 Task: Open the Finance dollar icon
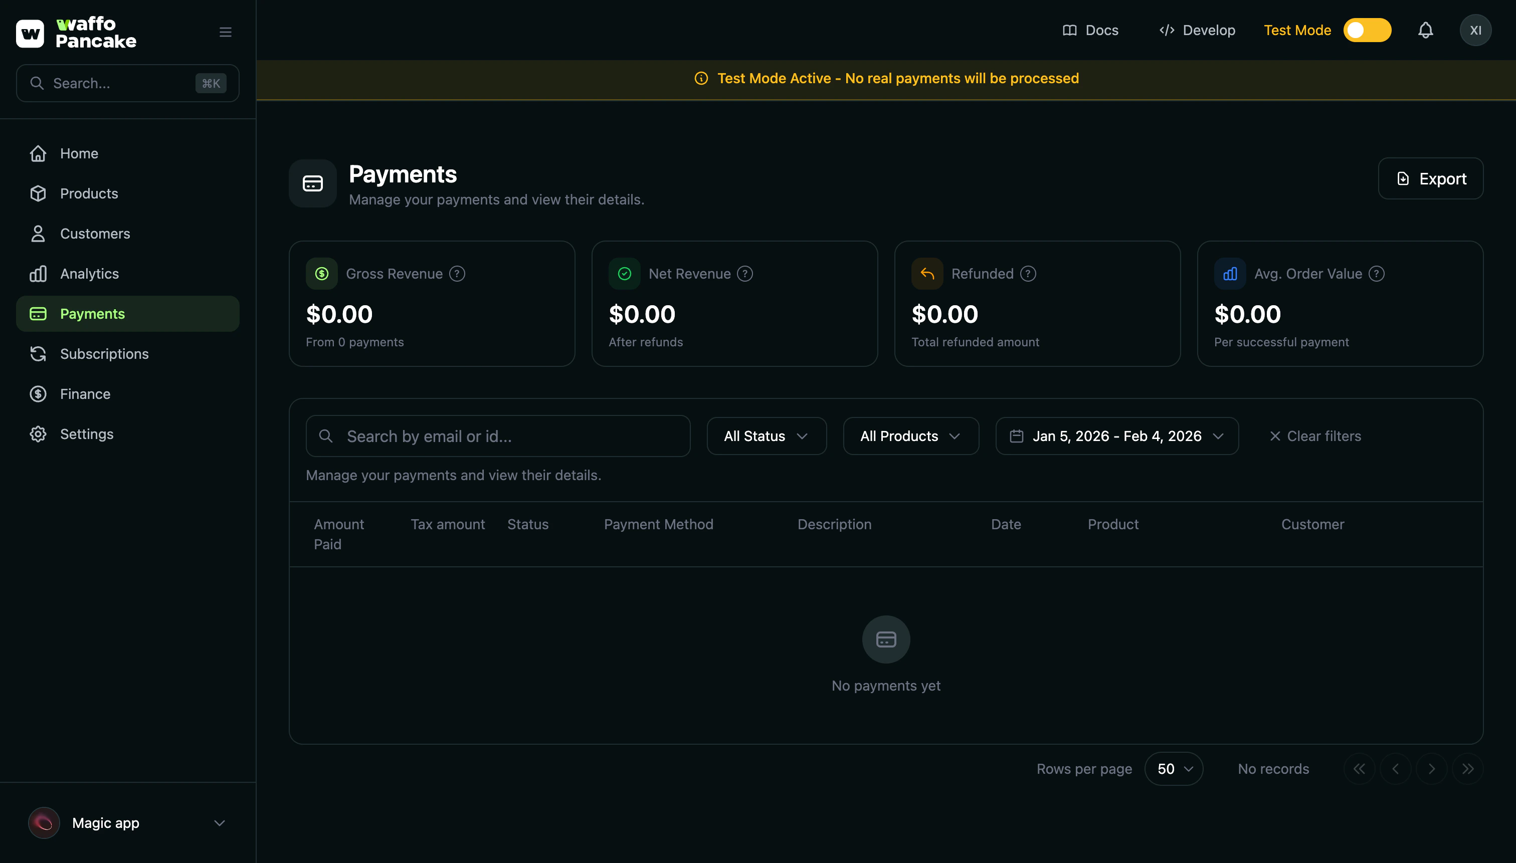click(38, 393)
